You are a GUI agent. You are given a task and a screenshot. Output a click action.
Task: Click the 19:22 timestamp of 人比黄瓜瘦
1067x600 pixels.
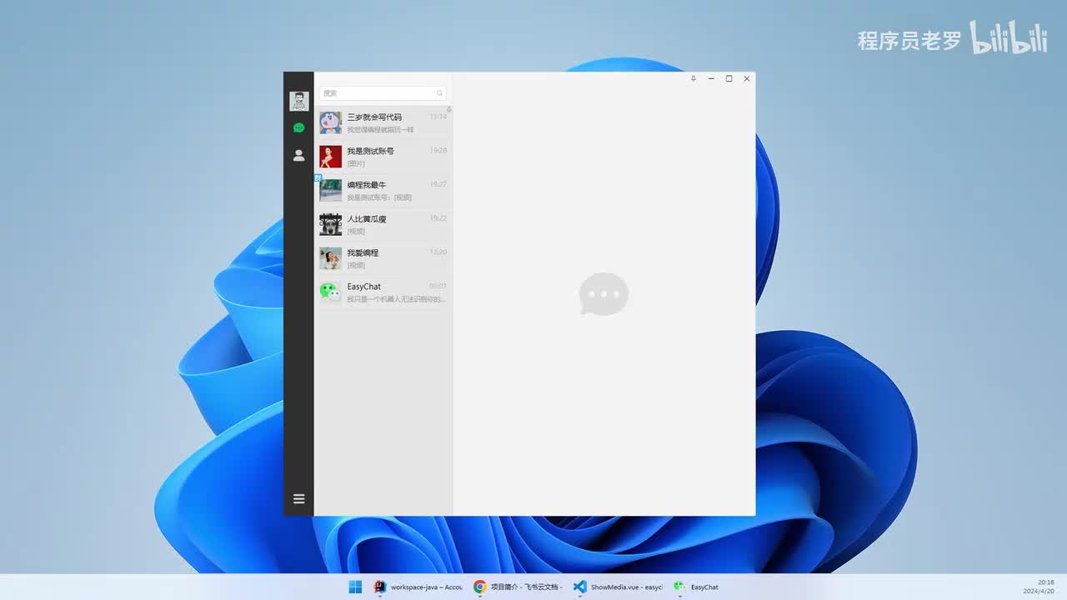[438, 218]
